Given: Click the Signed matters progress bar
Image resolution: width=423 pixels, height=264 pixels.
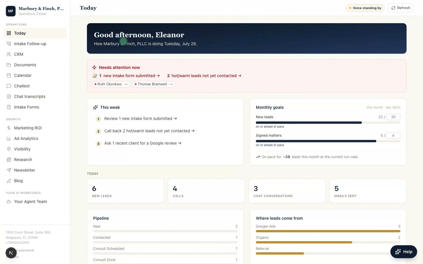Looking at the screenshot, I should (x=328, y=141).
